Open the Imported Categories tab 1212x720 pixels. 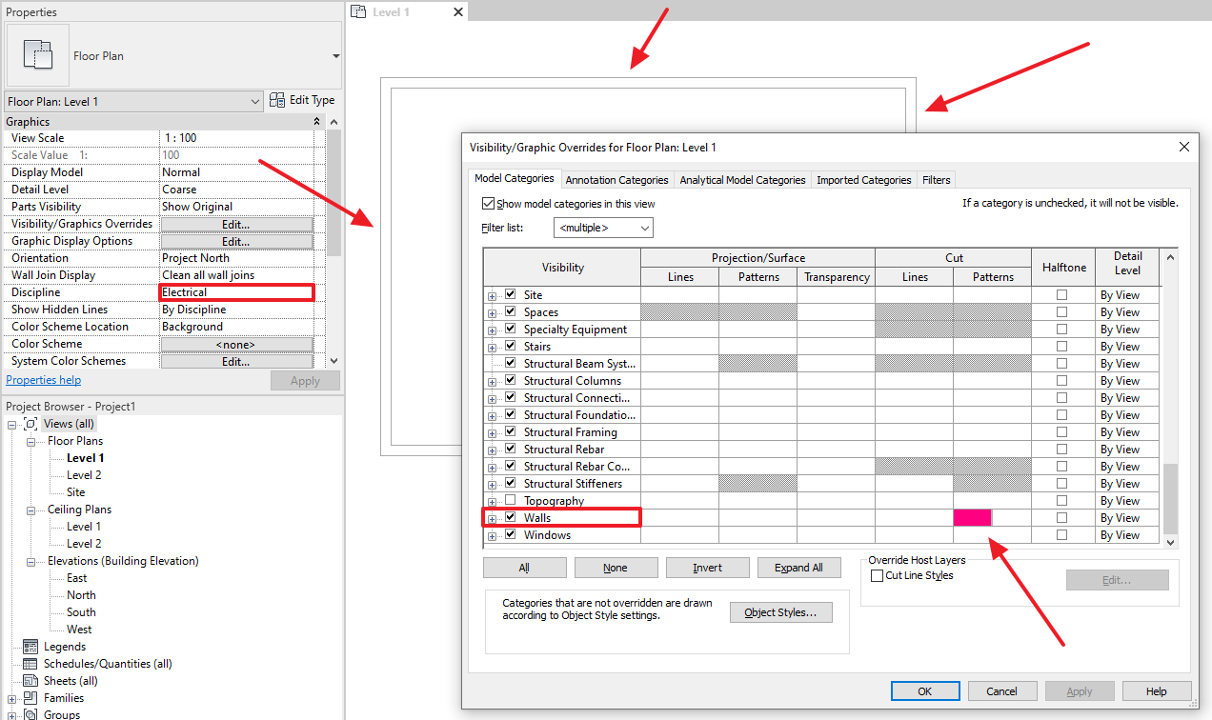coord(864,180)
